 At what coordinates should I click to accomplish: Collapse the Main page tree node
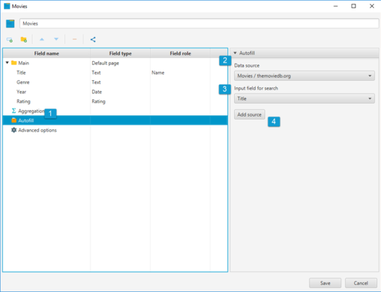point(7,63)
